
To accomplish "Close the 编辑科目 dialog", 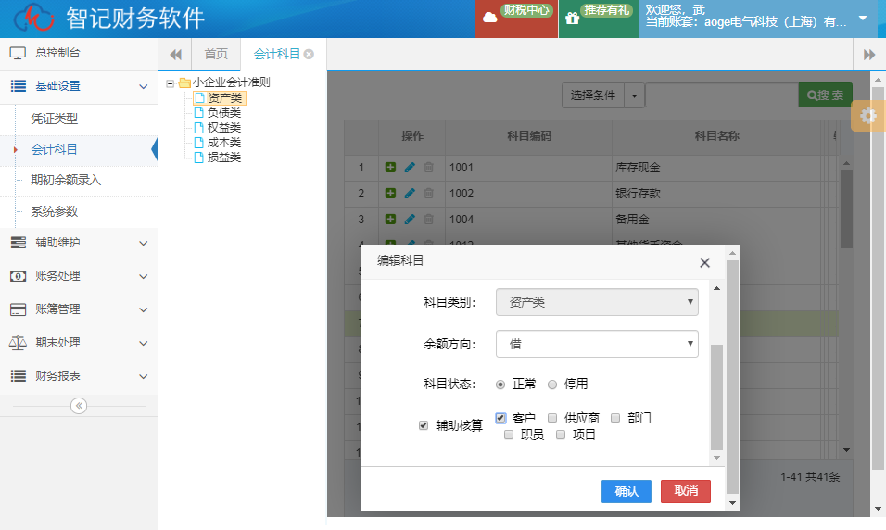I will tap(704, 263).
